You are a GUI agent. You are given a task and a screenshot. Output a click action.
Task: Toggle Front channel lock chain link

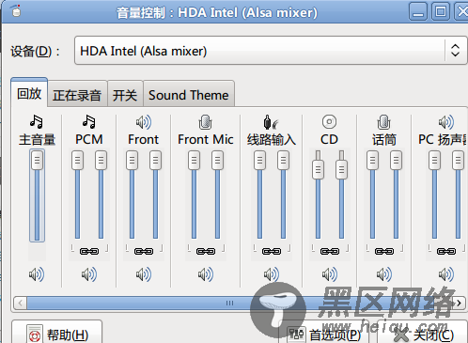coord(144,251)
